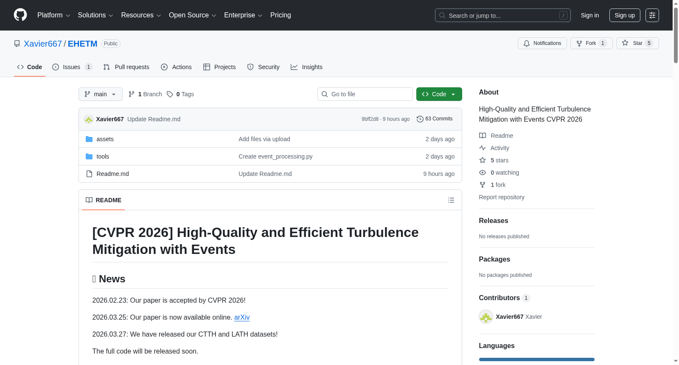Viewport: 679px width, 365px height.
Task: Switch to the Projects tab
Action: click(219, 67)
